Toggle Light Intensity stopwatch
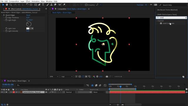The height and width of the screenshot is (106, 188). 6,31
